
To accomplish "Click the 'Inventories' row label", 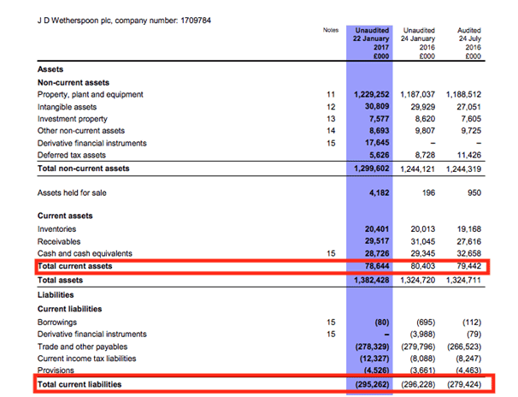I will [x=56, y=229].
